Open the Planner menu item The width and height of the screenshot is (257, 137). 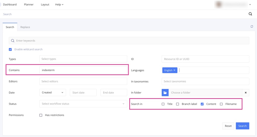tap(29, 5)
